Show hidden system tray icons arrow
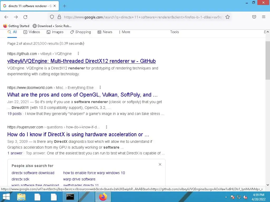The height and width of the screenshot is (202, 270). [x=226, y=197]
